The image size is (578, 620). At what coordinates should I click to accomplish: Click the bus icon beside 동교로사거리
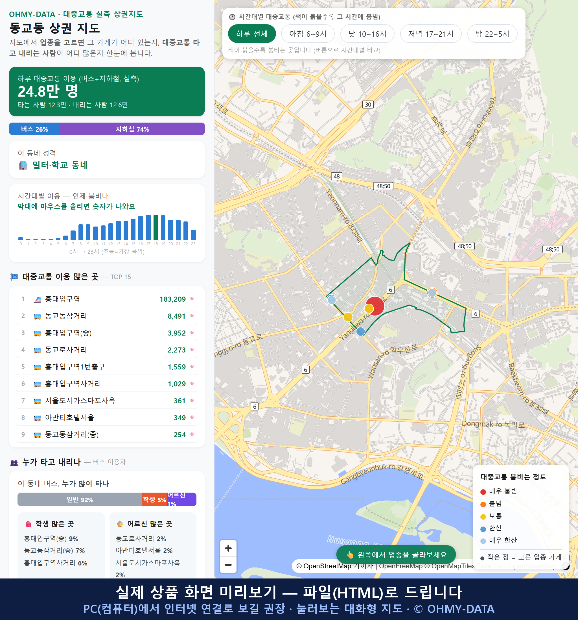point(37,350)
